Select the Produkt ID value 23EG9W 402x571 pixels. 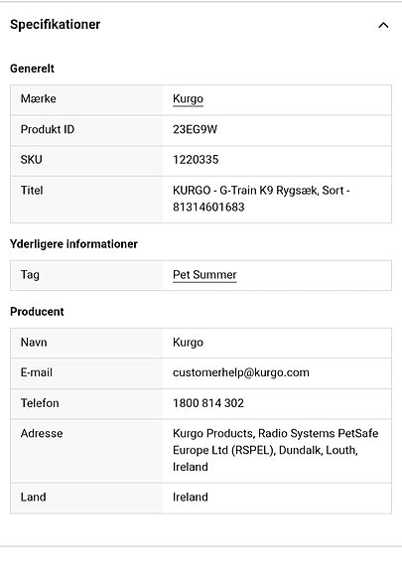point(195,129)
